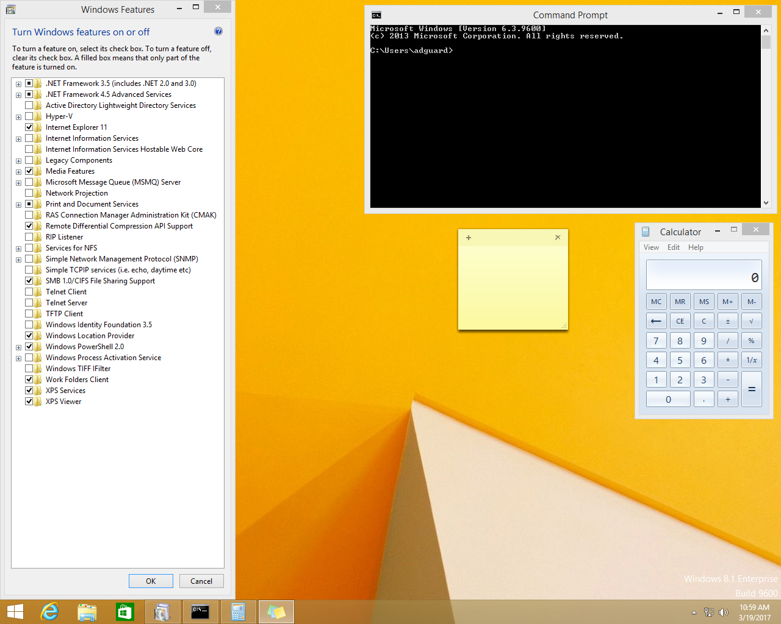781x624 pixels.
Task: Delete the sticky note
Action: [558, 238]
